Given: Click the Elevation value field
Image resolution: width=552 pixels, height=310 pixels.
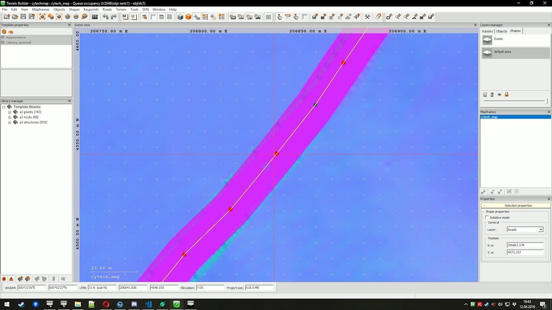Looking at the screenshot, I should tap(210, 288).
